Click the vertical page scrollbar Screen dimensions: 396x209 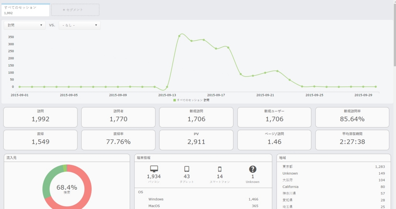pyautogui.click(x=394, y=35)
